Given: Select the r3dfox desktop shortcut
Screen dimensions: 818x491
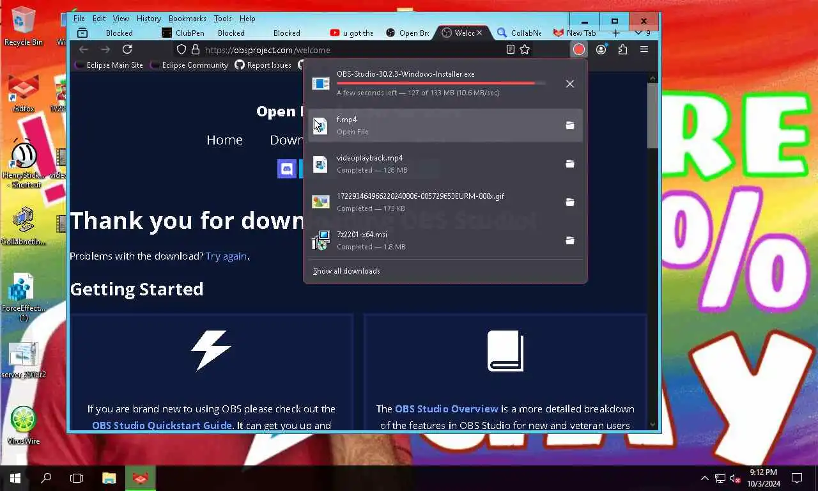Looking at the screenshot, I should 24,94.
